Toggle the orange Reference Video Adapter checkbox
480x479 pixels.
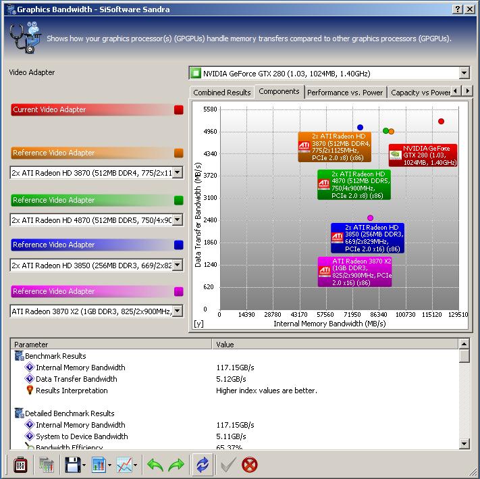[179, 153]
